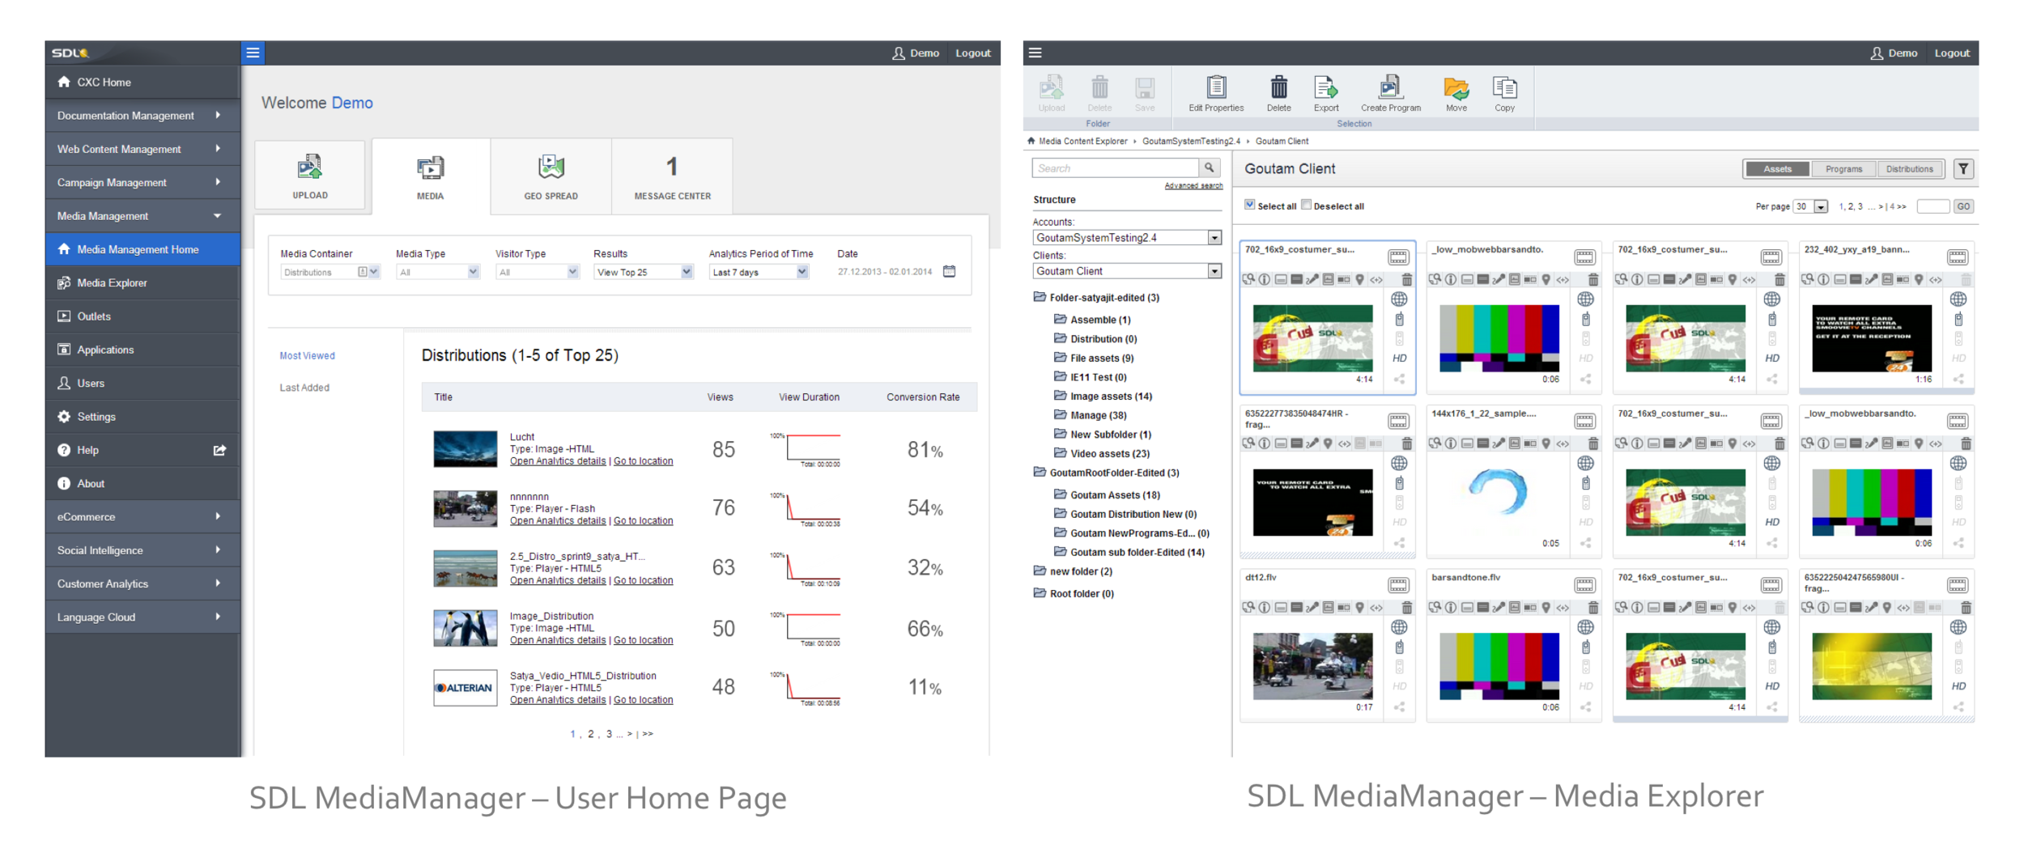Open the Clients Goutam Client dropdown
Image resolution: width=2024 pixels, height=857 pixels.
click(x=1127, y=271)
